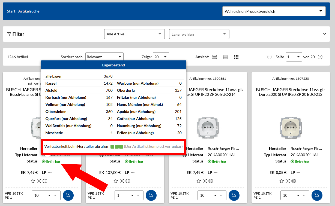Click 'Olbersleben' stock value 360
Screen dimensions: 335x206
[x=109, y=112]
